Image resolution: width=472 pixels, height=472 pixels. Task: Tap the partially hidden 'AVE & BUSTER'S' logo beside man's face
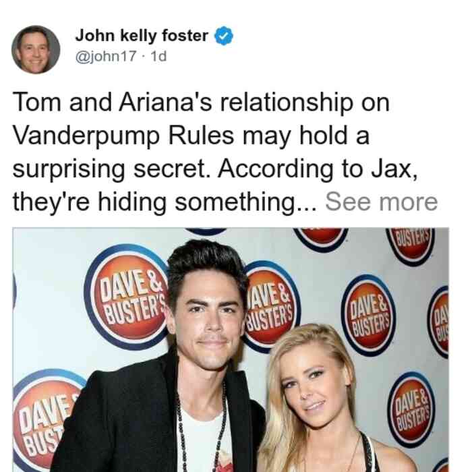(x=271, y=307)
